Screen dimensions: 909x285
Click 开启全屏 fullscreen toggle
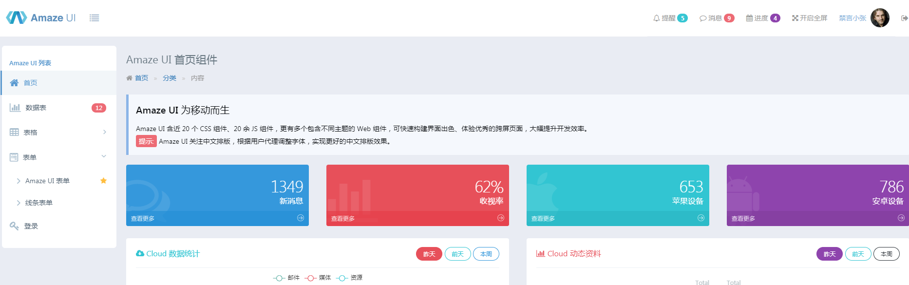pyautogui.click(x=810, y=18)
